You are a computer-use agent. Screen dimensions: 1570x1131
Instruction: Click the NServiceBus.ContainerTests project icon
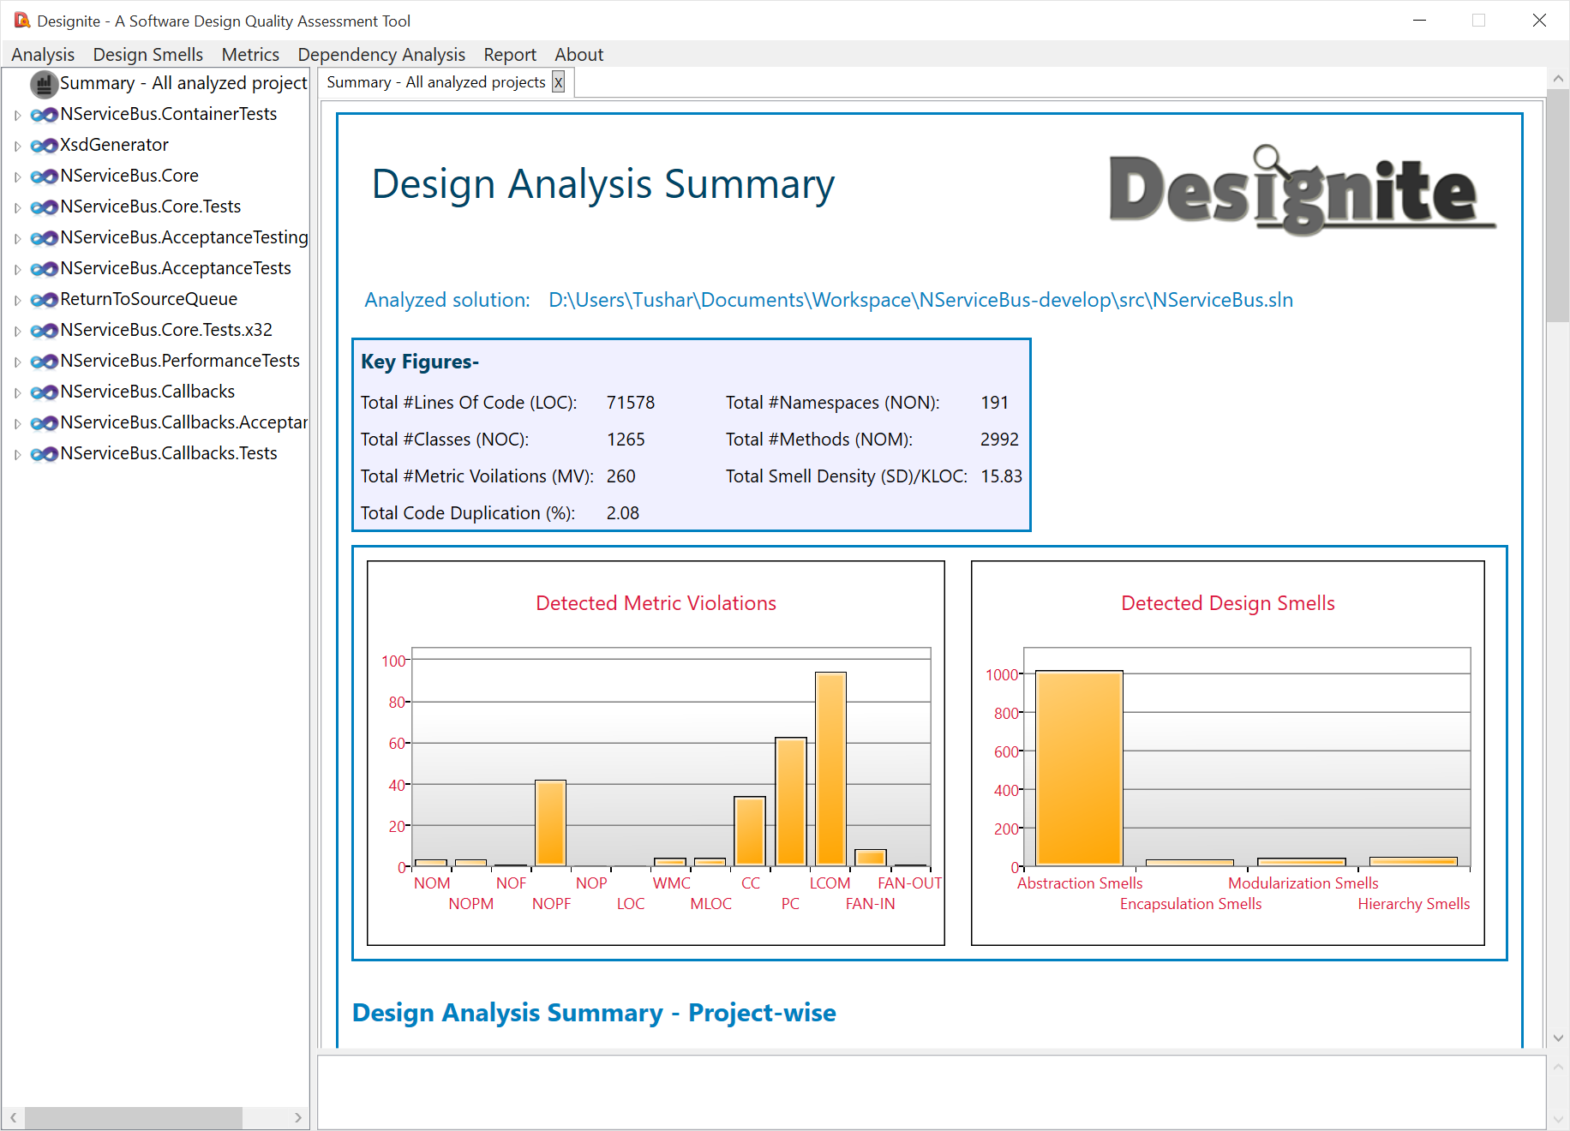(44, 115)
